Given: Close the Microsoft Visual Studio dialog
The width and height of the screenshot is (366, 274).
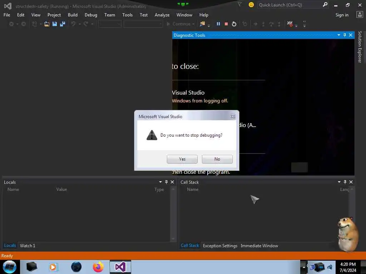Looking at the screenshot, I should click(x=233, y=117).
